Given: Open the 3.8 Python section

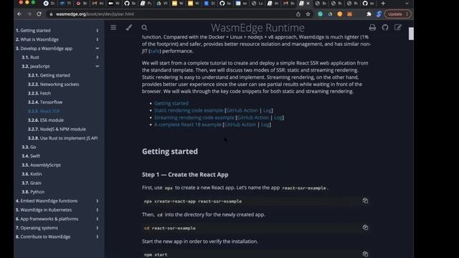Looking at the screenshot, I should [x=33, y=192].
